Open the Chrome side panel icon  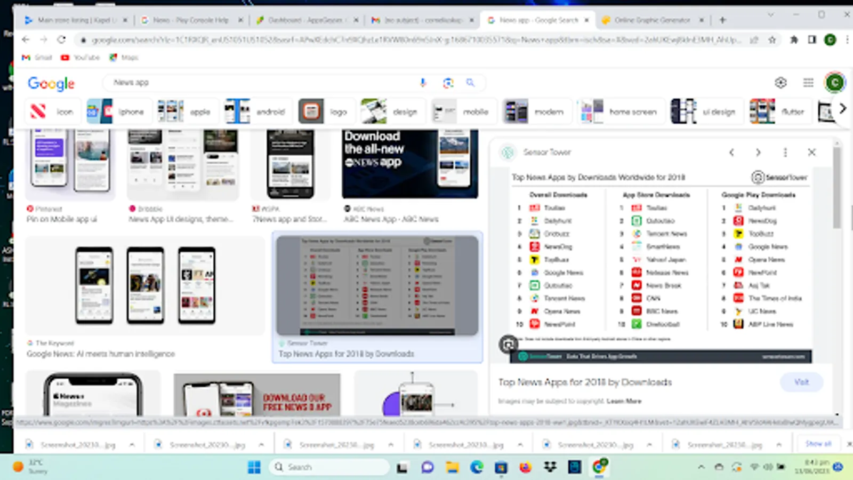(x=812, y=39)
